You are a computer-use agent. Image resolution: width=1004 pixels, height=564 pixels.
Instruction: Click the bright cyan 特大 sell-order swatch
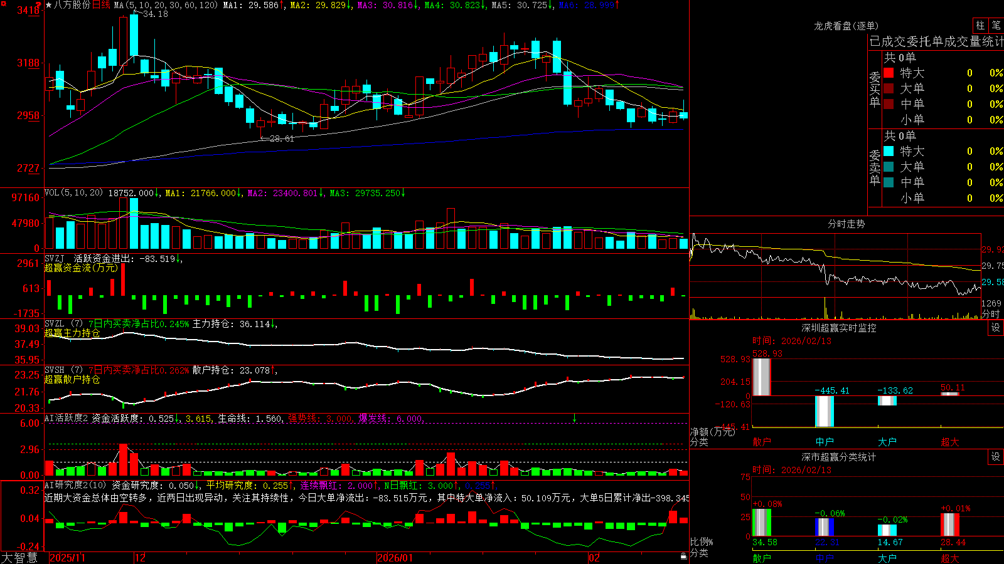click(x=889, y=151)
